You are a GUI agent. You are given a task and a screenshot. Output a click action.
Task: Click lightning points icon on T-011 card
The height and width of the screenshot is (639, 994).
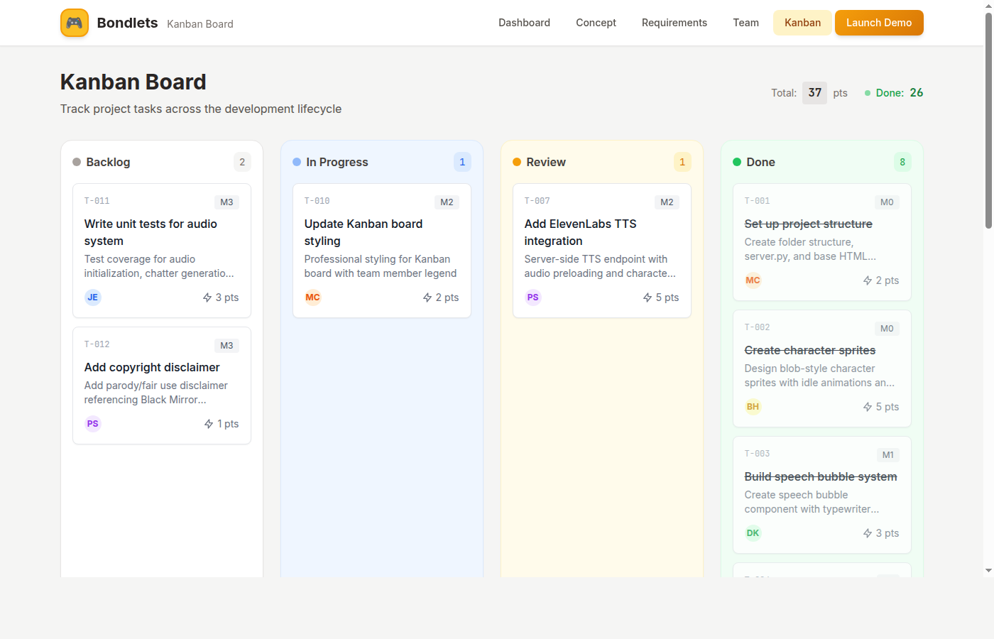207,297
